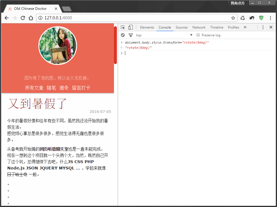277x207 pixels.
Task: Click the 留言打卡 link
Action: click(81, 88)
